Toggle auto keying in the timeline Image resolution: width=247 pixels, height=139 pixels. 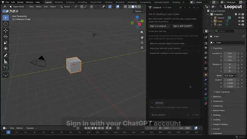click(x=78, y=128)
